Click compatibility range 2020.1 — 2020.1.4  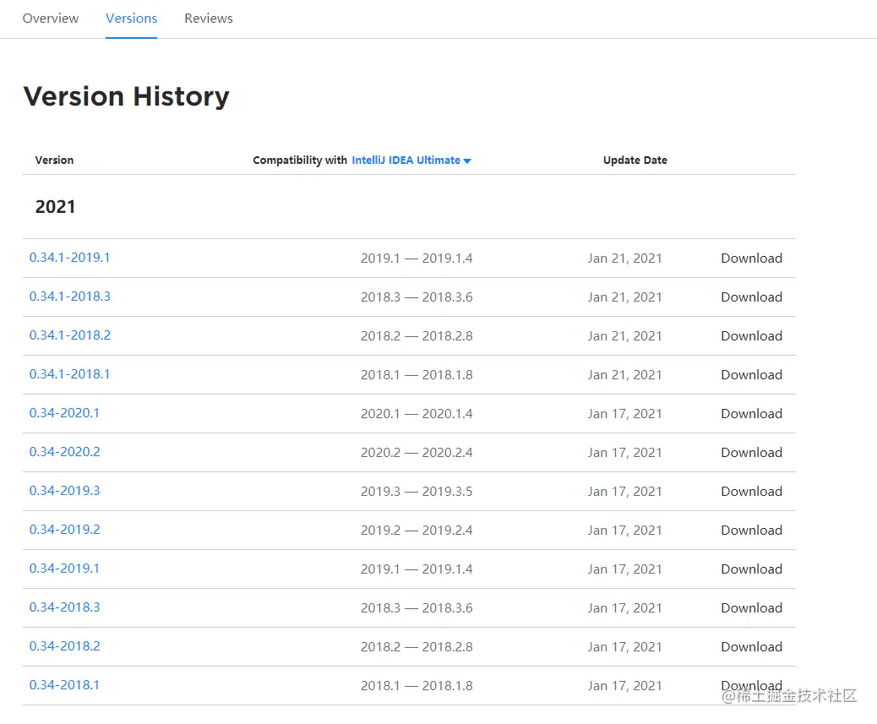pos(417,414)
